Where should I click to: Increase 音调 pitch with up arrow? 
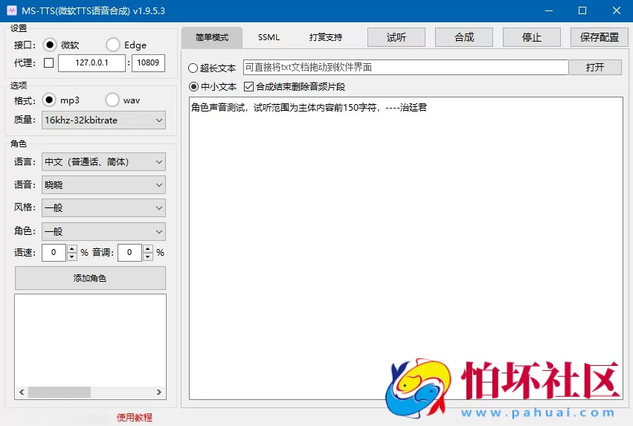148,248
